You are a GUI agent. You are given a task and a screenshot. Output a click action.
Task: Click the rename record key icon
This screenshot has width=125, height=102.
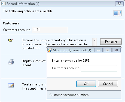coord(10,40)
